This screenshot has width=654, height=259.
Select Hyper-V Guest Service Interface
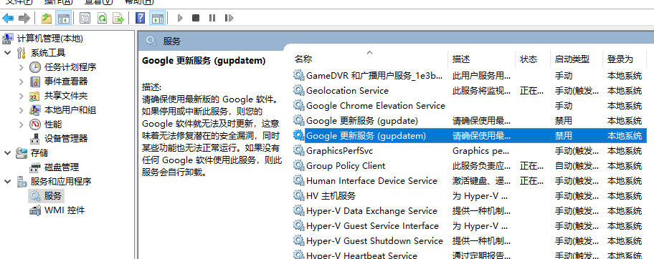click(469, 225)
